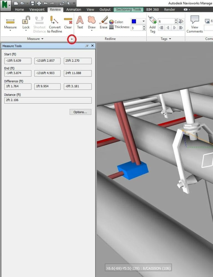Screen dimensions: 213x277
Task: Decrease redline thickness with down spinner
Action: 144,29
